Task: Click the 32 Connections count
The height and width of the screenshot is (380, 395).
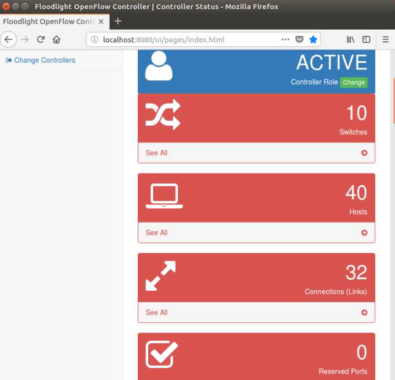Action: [356, 273]
